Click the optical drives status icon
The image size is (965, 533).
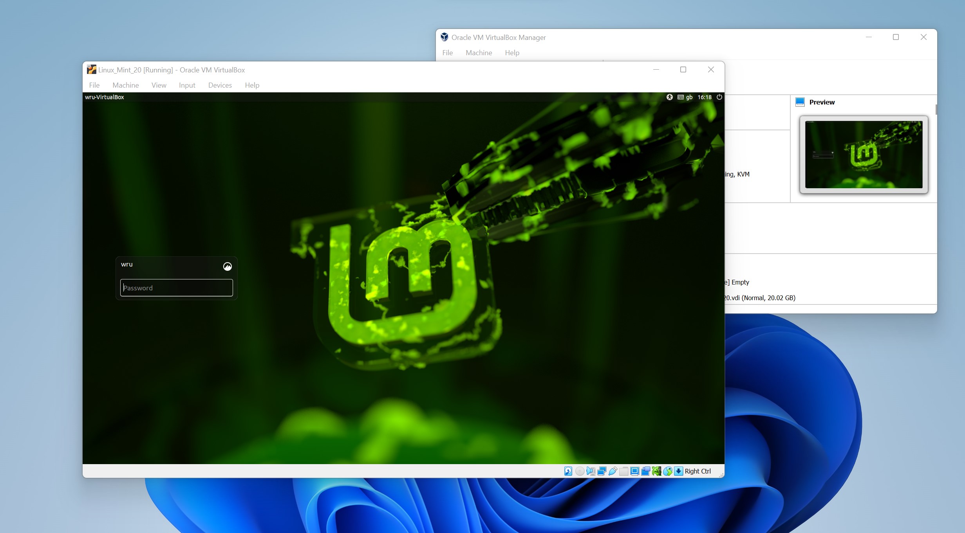tap(580, 471)
